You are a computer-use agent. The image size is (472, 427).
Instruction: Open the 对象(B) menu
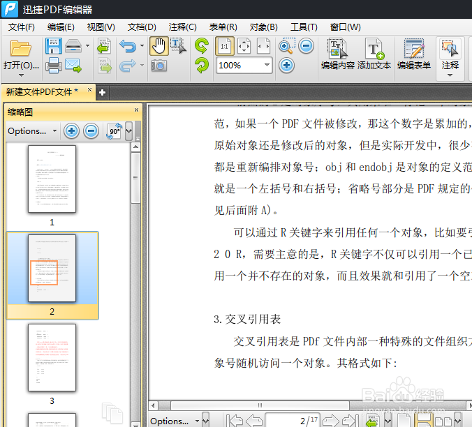[263, 27]
